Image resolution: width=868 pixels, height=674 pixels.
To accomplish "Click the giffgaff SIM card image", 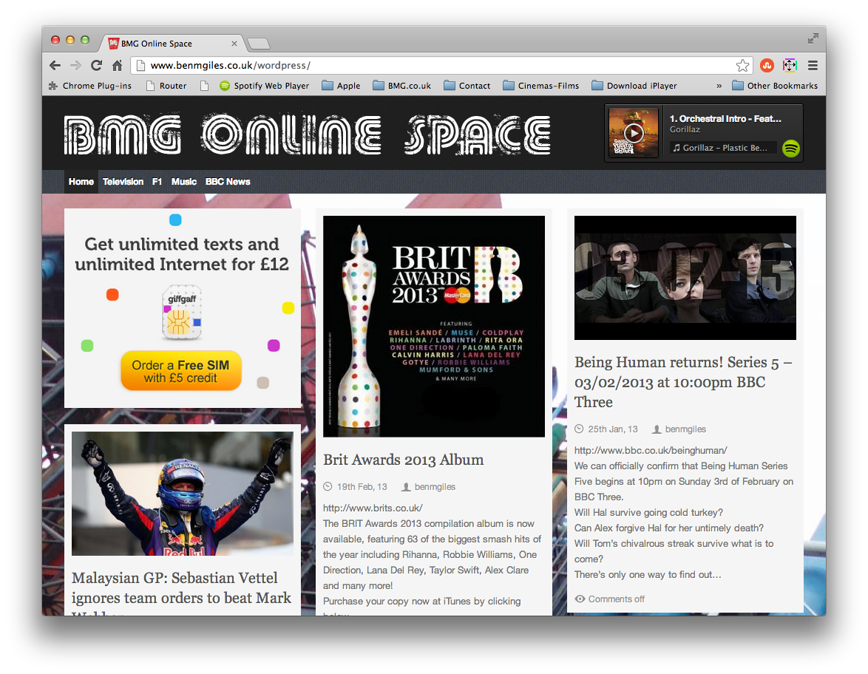I will (182, 312).
